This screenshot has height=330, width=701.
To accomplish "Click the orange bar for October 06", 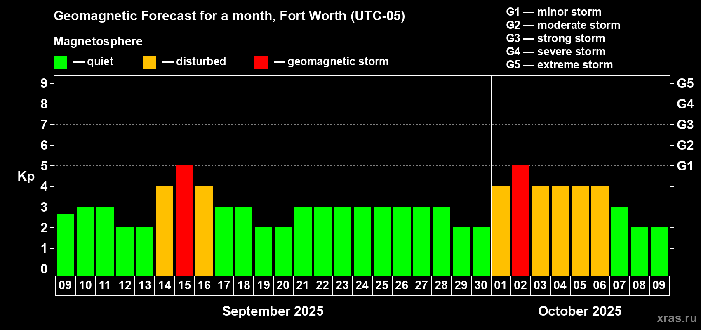I will 600,231.
